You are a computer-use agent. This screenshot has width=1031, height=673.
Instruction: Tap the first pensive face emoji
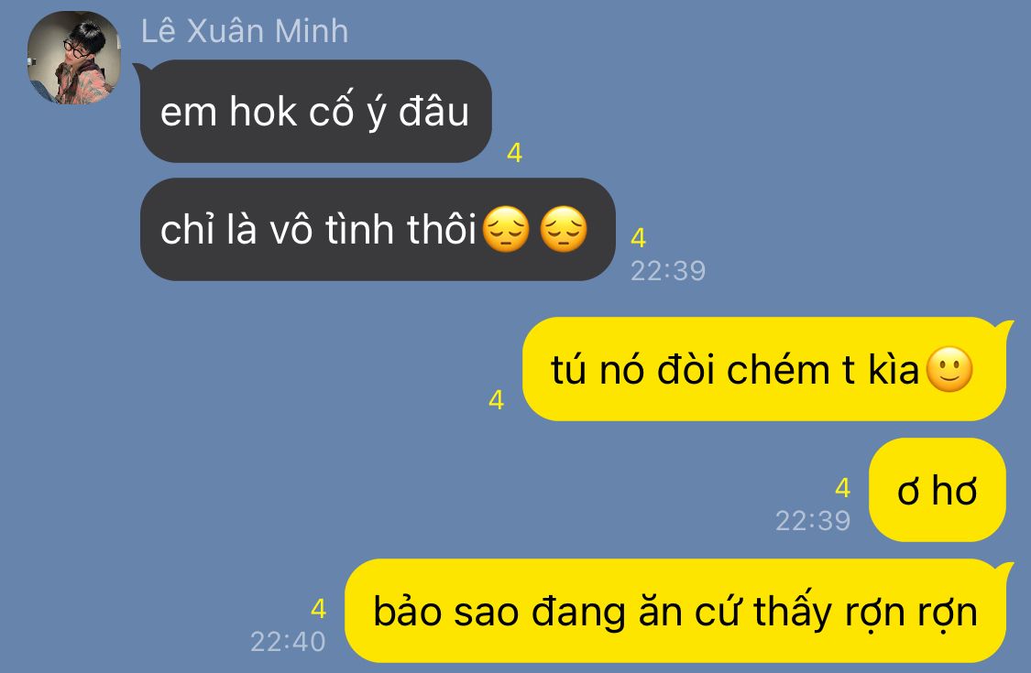coord(506,230)
